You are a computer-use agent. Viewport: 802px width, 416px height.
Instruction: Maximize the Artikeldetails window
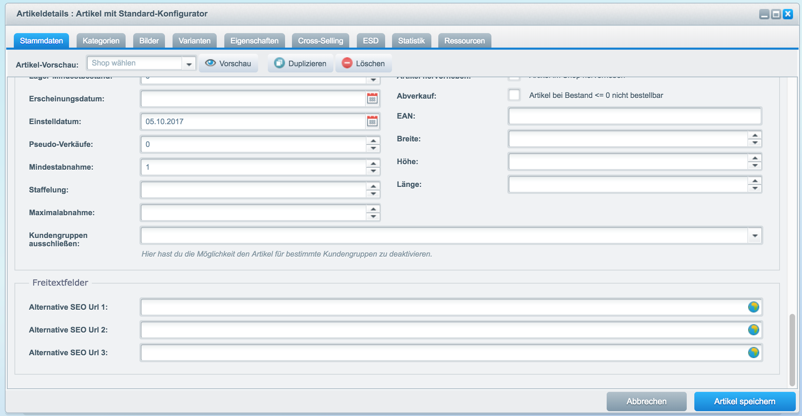776,14
